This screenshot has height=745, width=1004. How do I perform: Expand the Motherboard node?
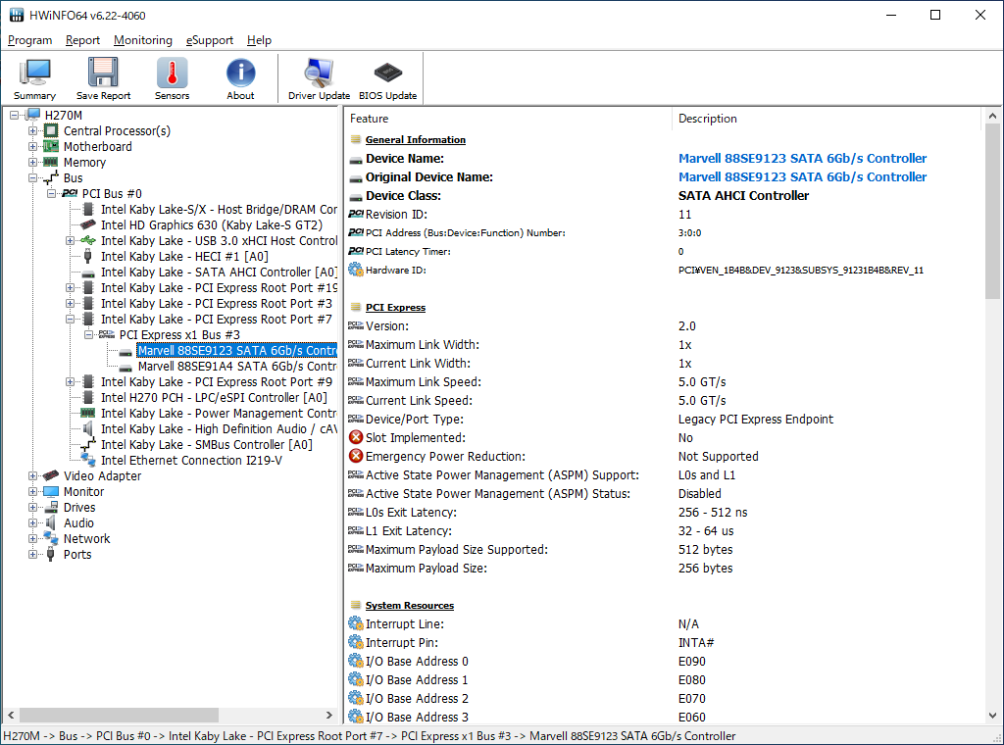click(x=32, y=147)
